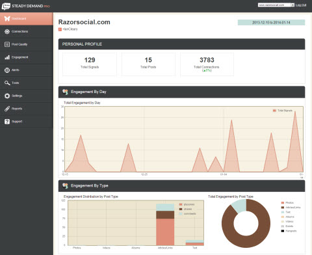Click the Videos legend swatch in donut chart
Image resolution: width=312 pixels, height=255 pixels.
pos(283,222)
